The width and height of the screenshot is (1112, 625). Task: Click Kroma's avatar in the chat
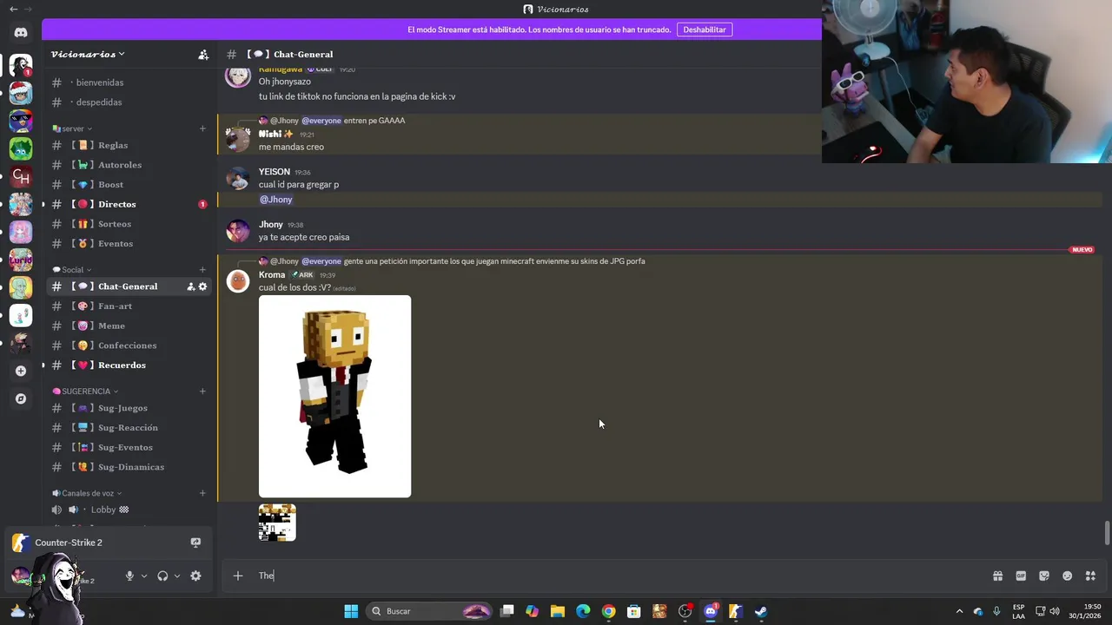click(238, 280)
